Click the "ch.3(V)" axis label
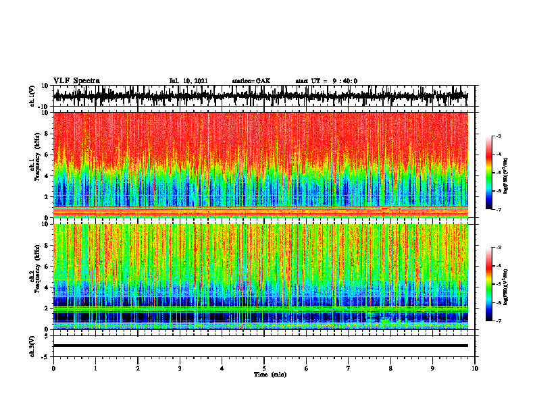 (32, 346)
